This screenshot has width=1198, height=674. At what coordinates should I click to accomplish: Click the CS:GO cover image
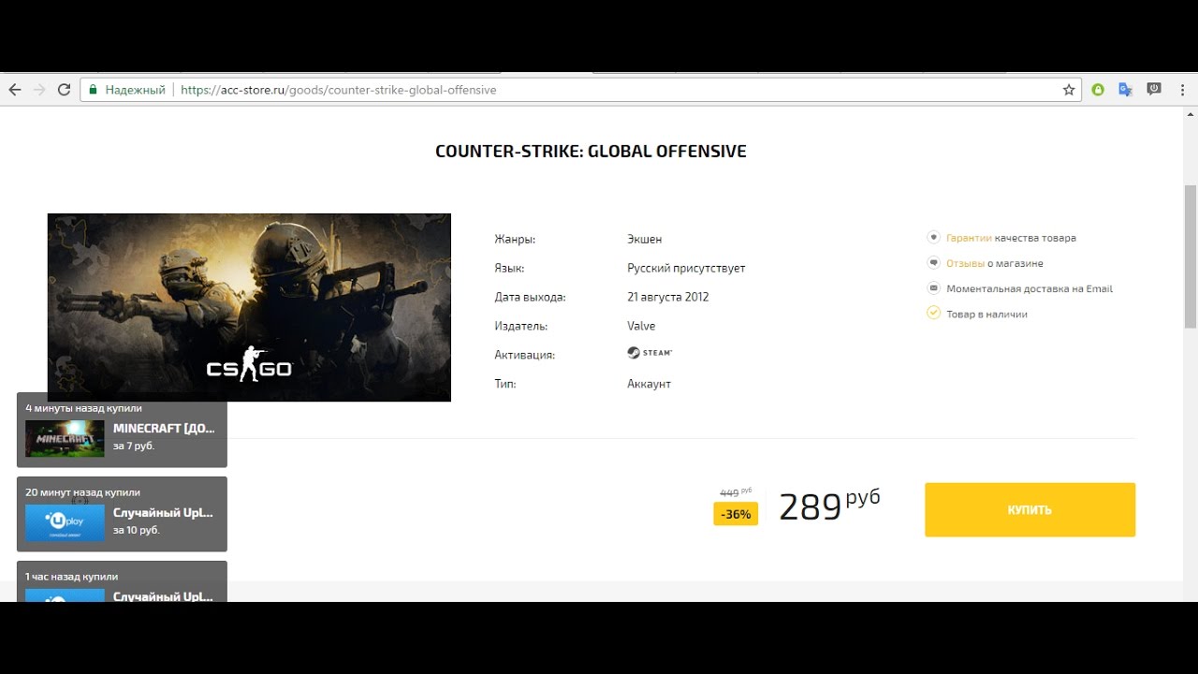pyautogui.click(x=249, y=307)
